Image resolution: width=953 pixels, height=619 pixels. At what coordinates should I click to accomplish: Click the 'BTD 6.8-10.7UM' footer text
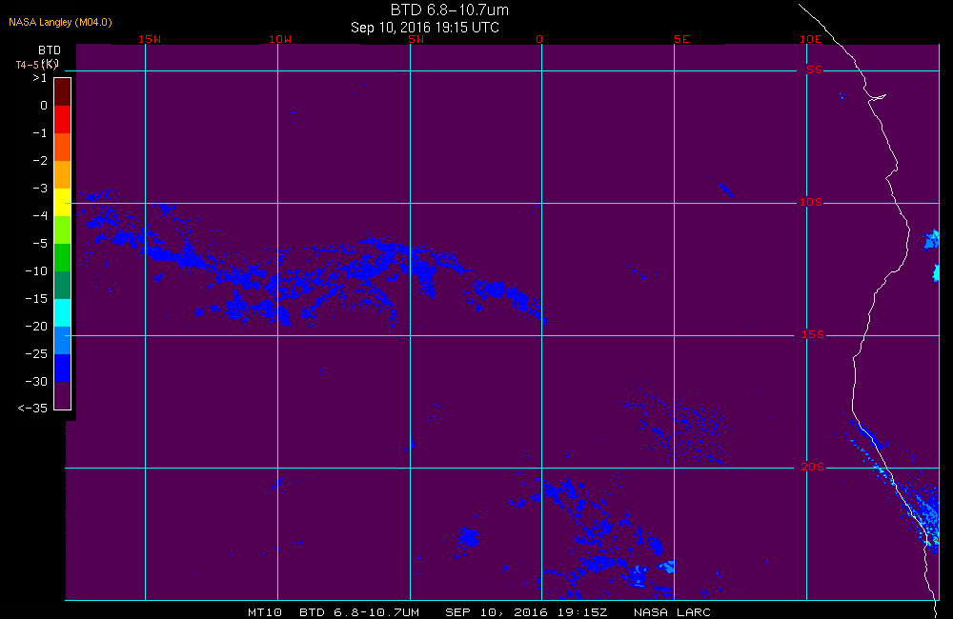tap(359, 612)
